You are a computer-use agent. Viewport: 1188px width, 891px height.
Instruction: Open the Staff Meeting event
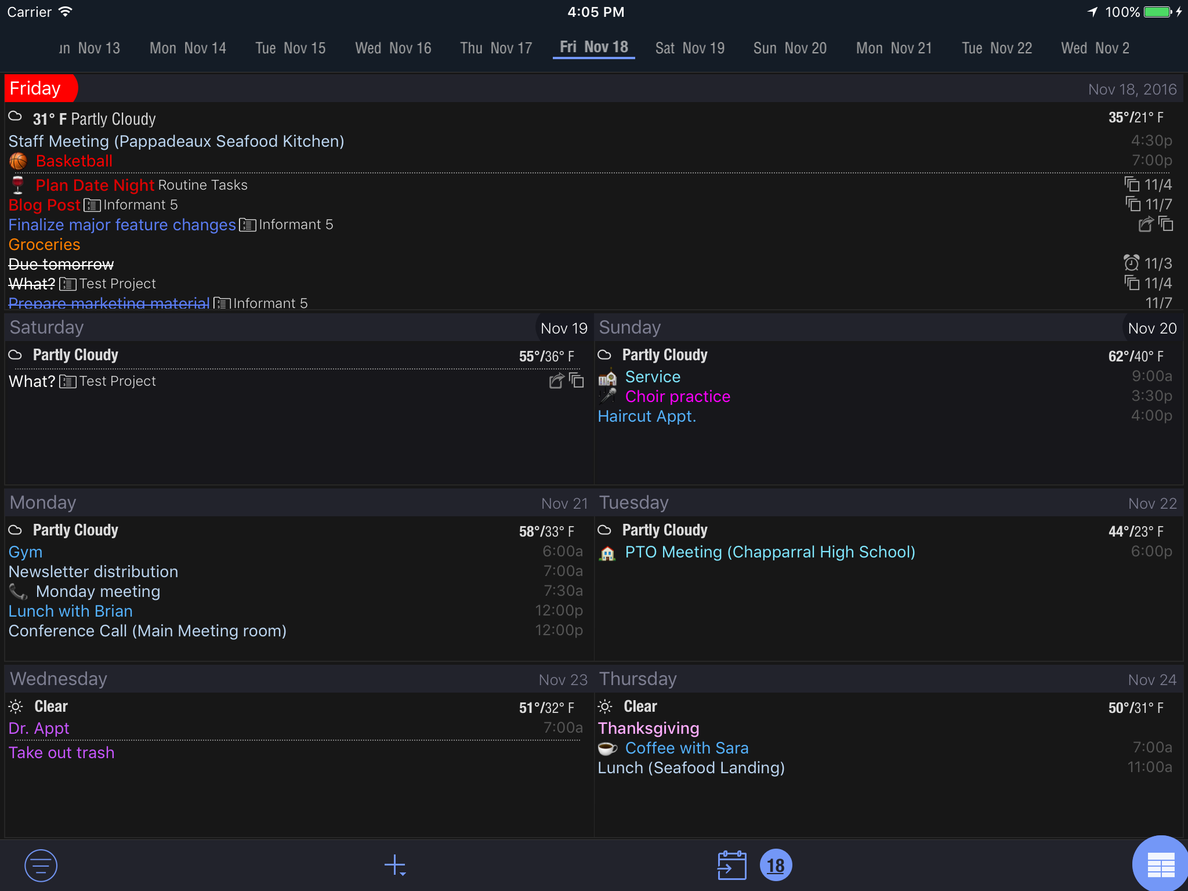click(x=176, y=141)
